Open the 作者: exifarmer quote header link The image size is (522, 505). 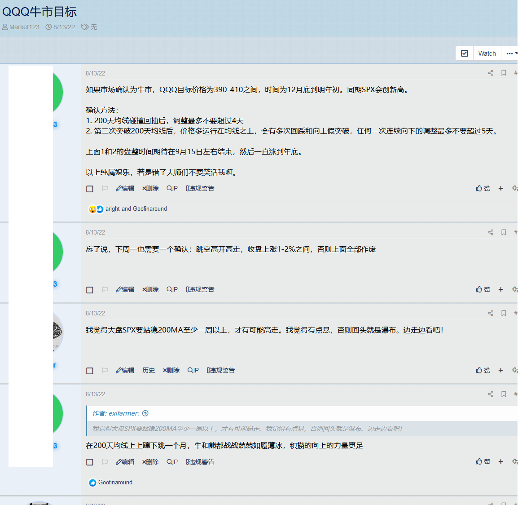[x=115, y=413]
